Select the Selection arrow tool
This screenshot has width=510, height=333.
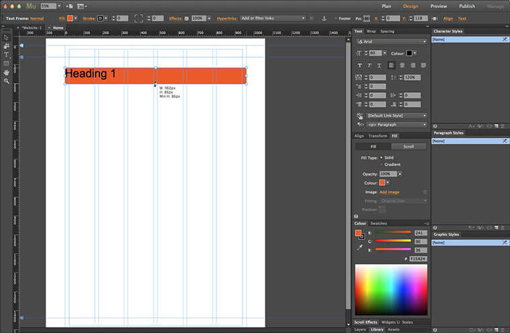6,37
